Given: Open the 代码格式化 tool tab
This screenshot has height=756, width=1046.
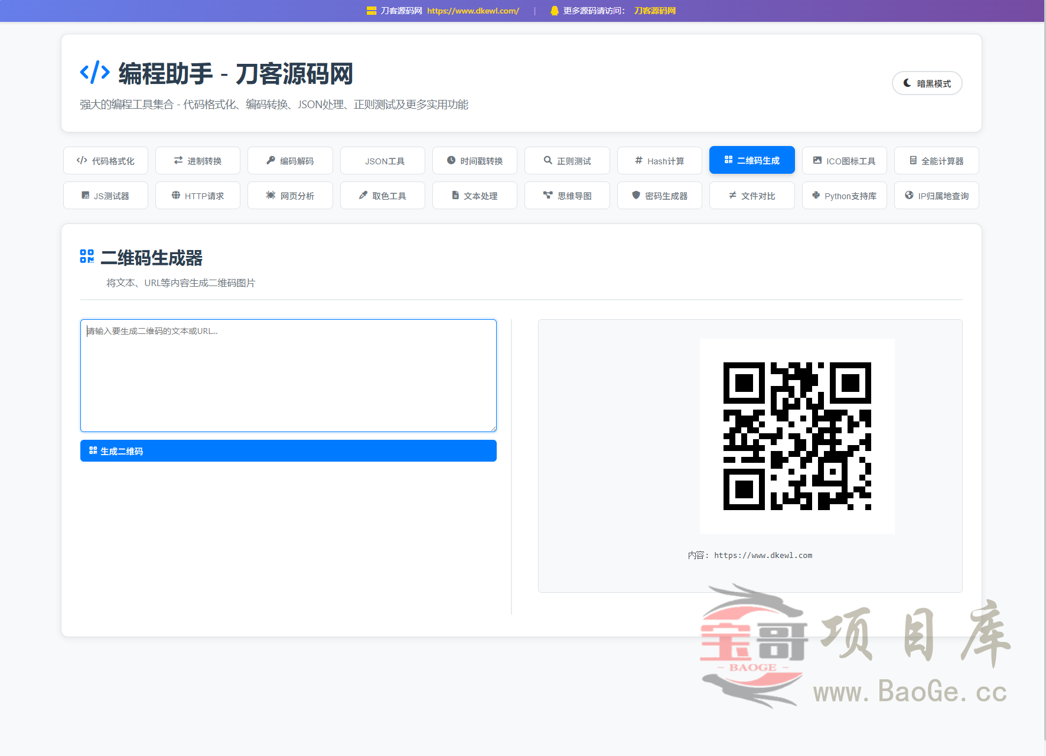Looking at the screenshot, I should 106,161.
